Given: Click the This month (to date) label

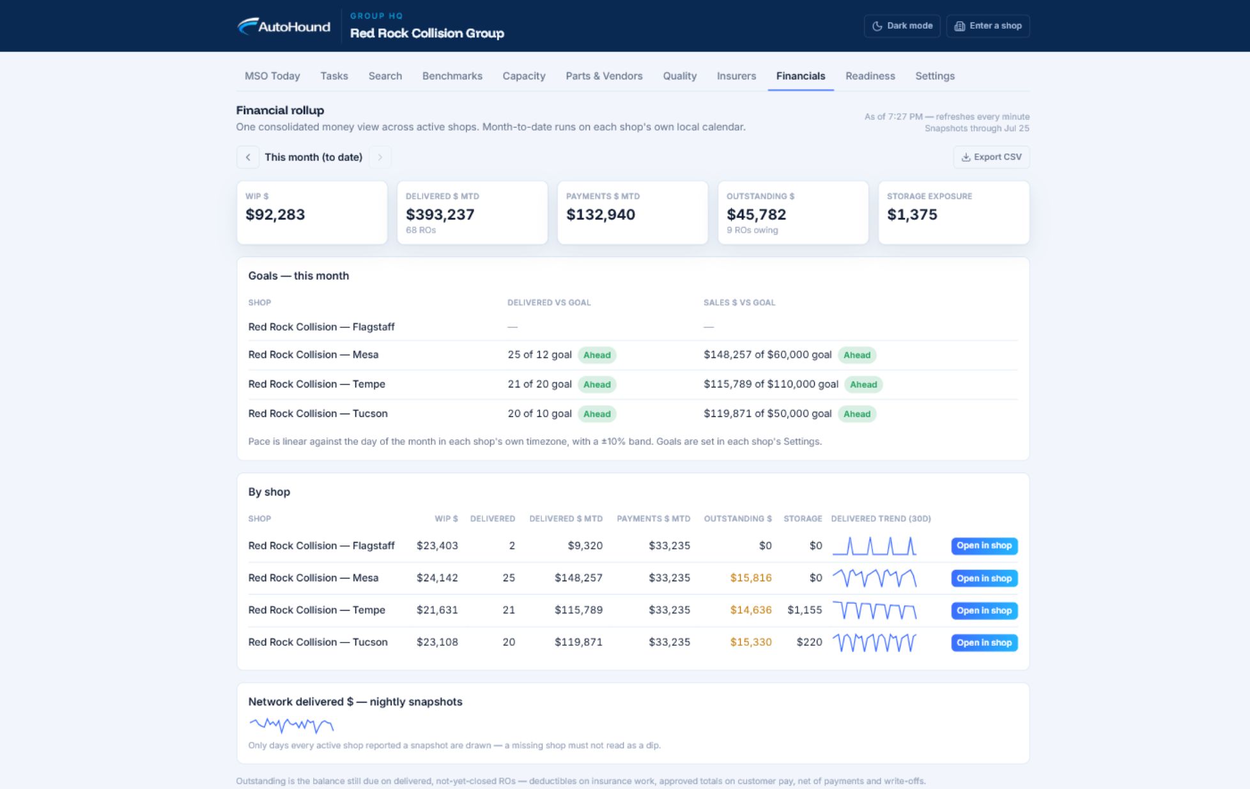Looking at the screenshot, I should (x=313, y=157).
